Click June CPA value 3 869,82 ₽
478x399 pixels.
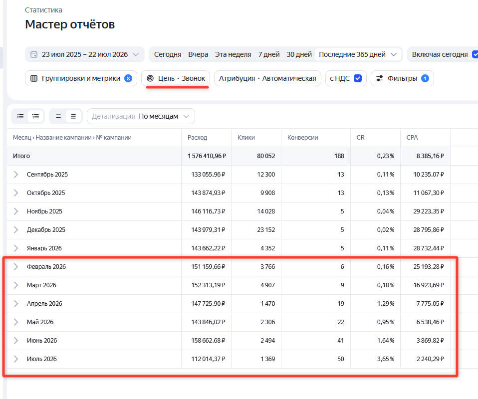pos(430,341)
